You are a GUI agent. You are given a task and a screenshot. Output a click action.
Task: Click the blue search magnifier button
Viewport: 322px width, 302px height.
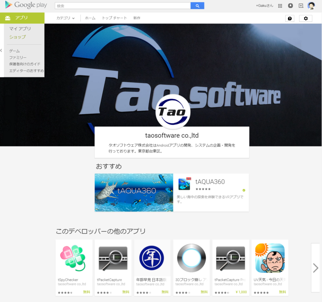197,6
